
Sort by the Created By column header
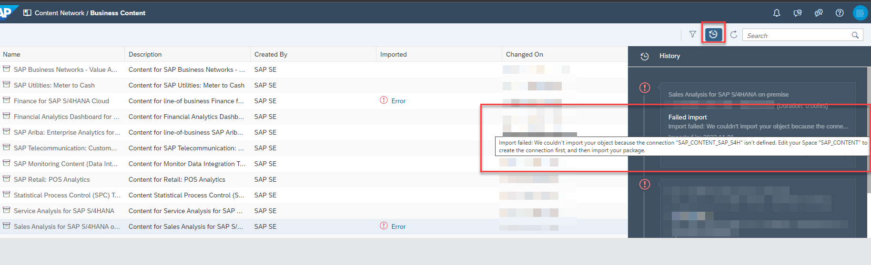pos(313,54)
